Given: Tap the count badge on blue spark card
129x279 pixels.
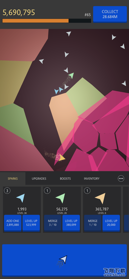Looking at the screenshot, I should (7, 191).
